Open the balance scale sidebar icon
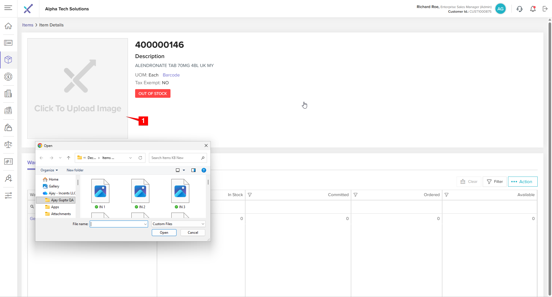This screenshot has width=552, height=297. click(x=8, y=144)
